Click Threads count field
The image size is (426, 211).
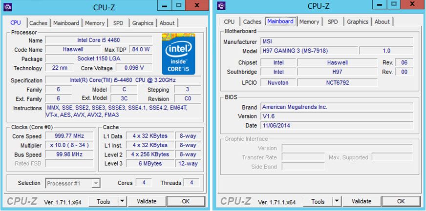pos(192,183)
